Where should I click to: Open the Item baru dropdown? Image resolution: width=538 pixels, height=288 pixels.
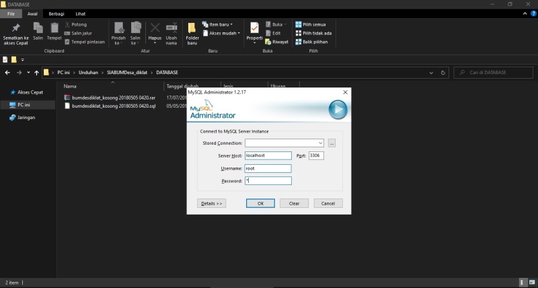[x=217, y=25]
